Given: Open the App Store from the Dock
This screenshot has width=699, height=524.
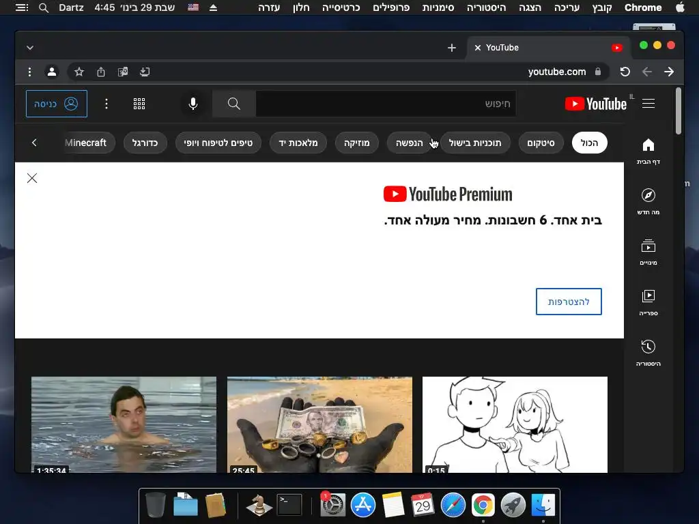Looking at the screenshot, I should tap(363, 506).
